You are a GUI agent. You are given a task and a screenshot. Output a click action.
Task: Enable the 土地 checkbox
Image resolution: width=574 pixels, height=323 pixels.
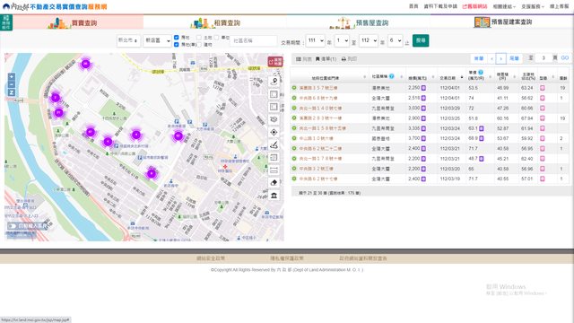pyautogui.click(x=199, y=38)
